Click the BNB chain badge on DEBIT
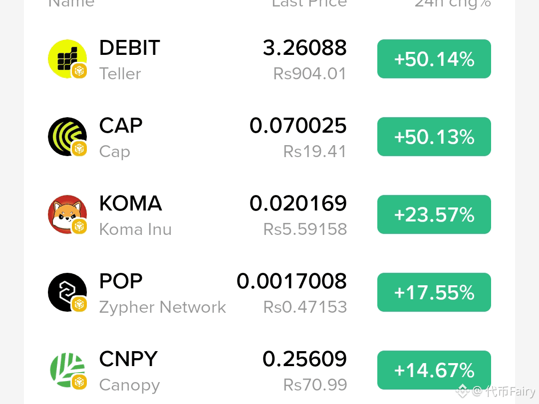The width and height of the screenshot is (539, 404). (x=79, y=71)
